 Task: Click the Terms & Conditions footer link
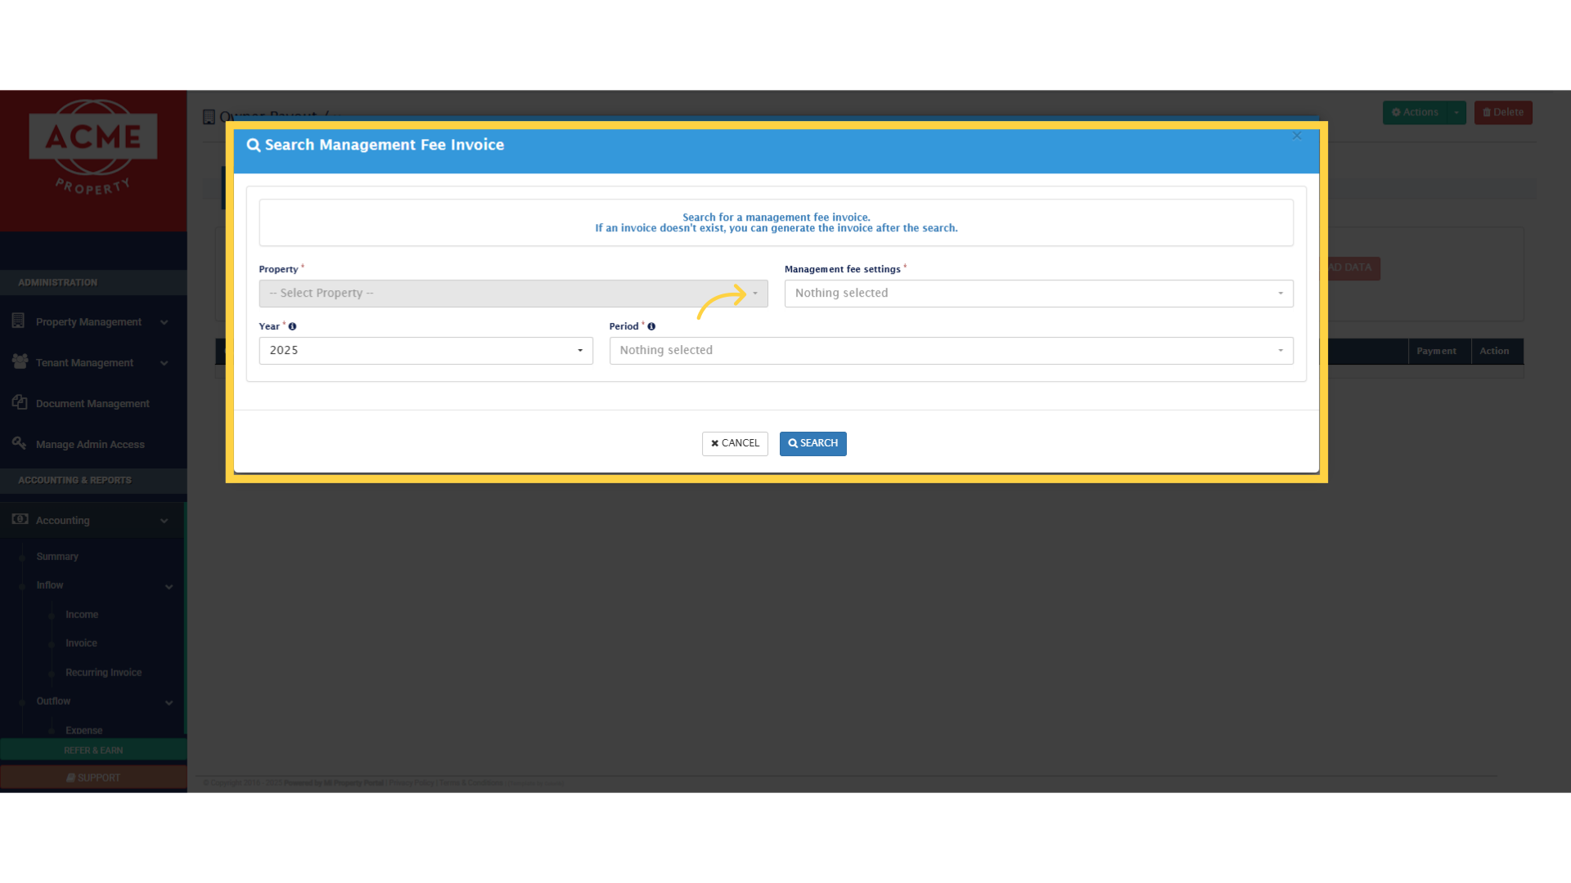point(471,783)
